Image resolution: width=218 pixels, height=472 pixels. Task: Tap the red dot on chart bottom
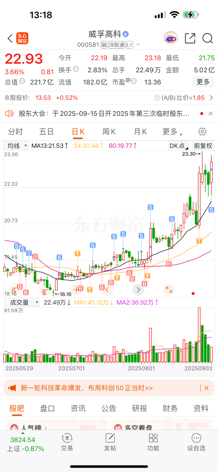(x=193, y=294)
